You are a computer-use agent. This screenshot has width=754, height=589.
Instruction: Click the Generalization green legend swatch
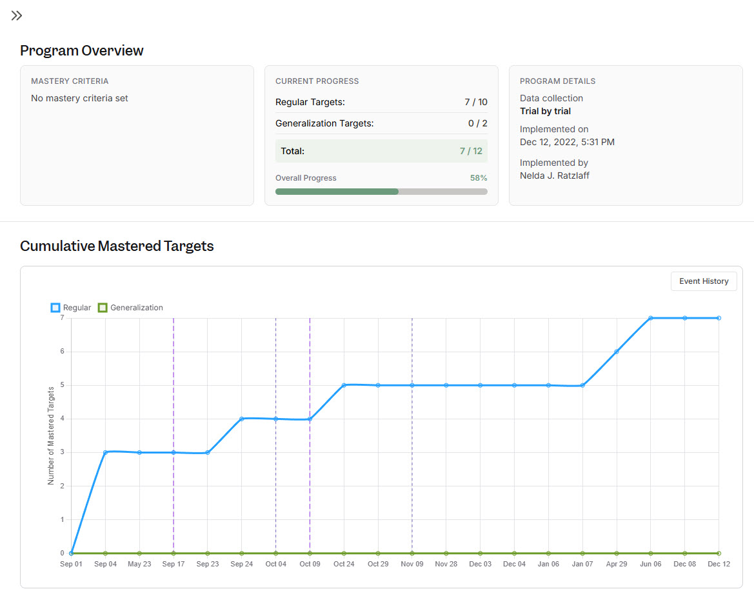tap(103, 308)
